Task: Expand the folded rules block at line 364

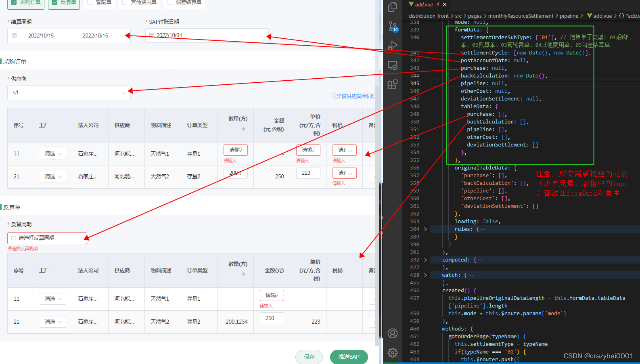Action: tap(425, 229)
